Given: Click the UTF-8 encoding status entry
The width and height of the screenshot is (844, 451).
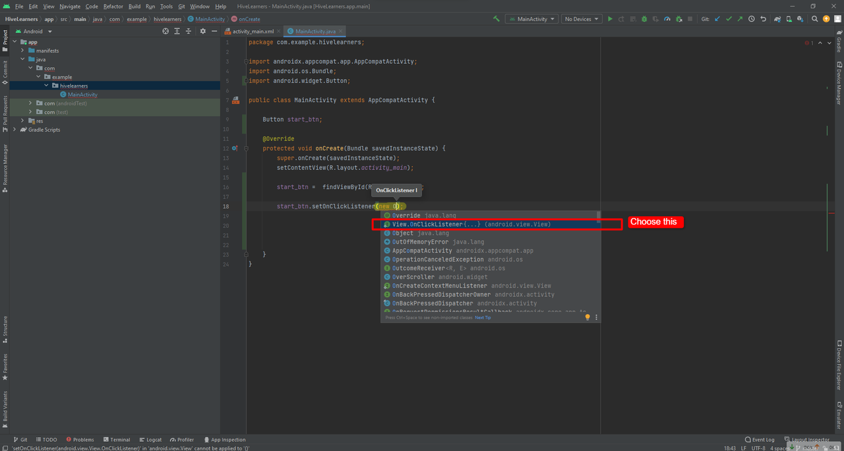Looking at the screenshot, I should coord(758,448).
